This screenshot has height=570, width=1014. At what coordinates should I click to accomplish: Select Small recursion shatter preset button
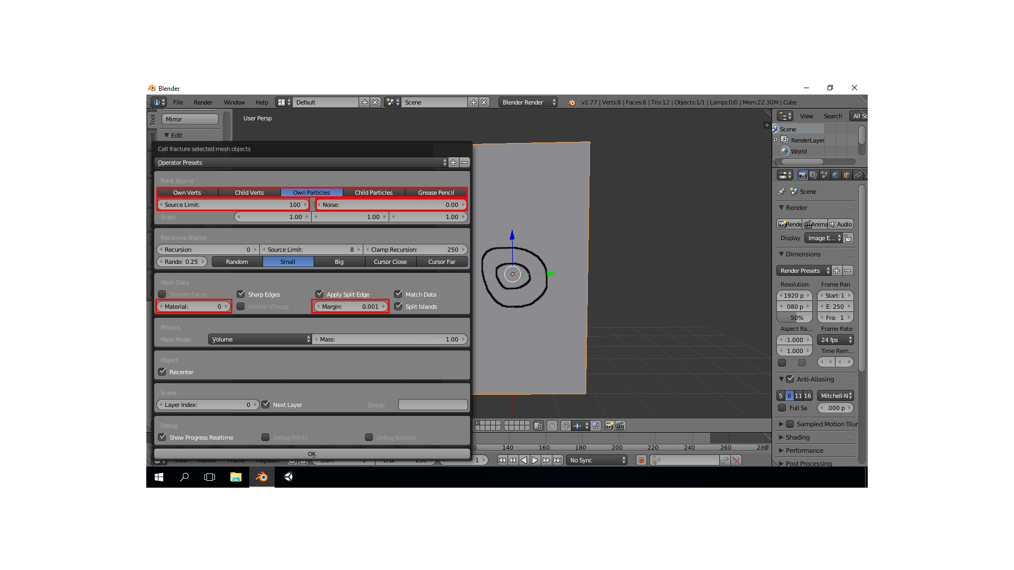[288, 261]
